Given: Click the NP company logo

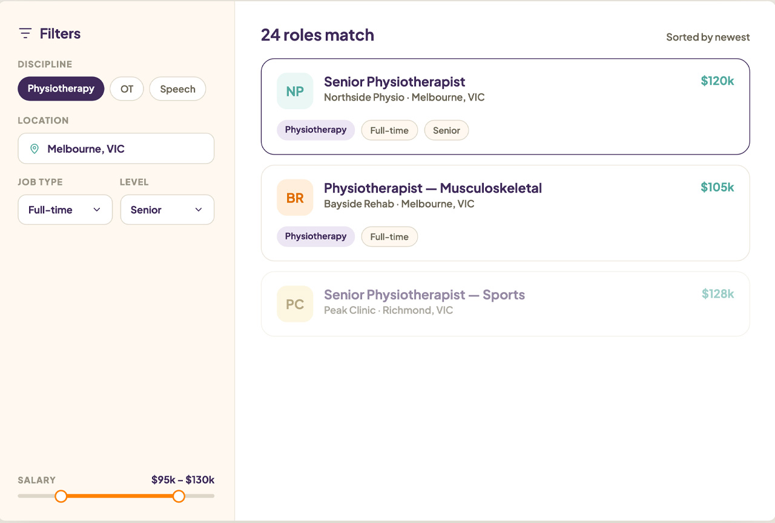Looking at the screenshot, I should 295,91.
